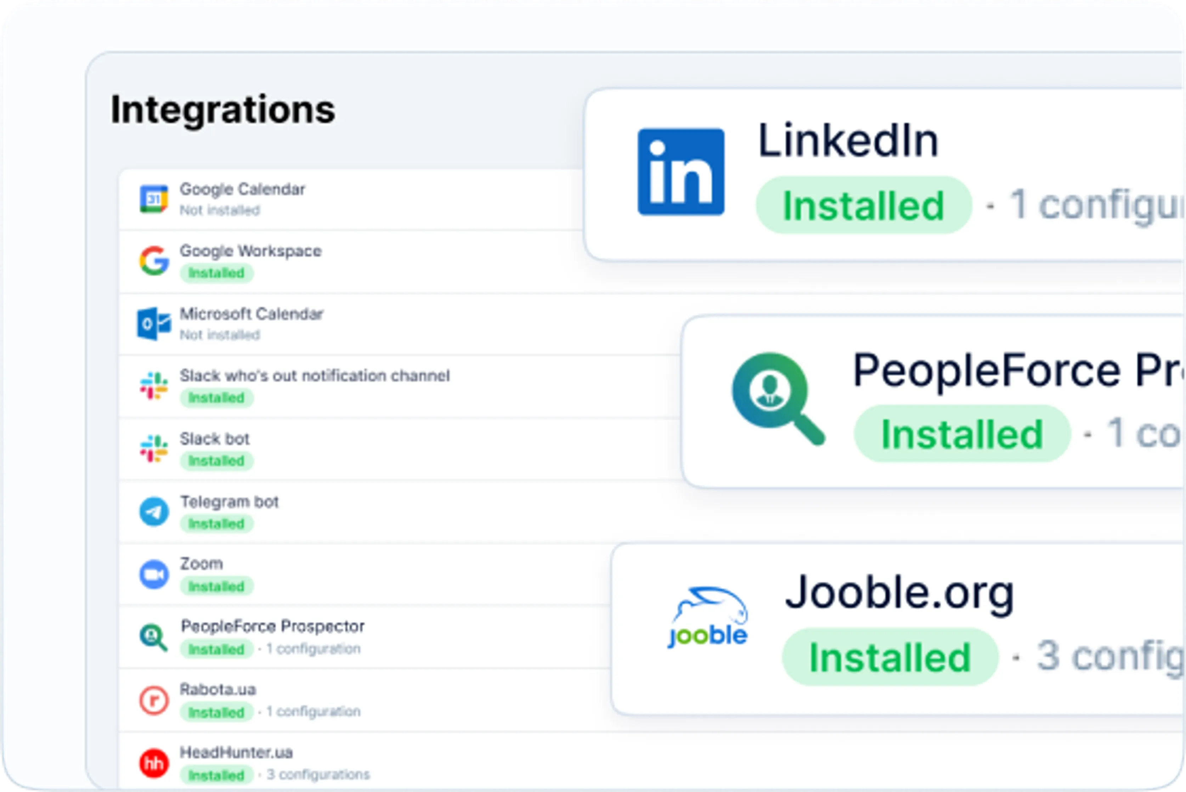Click the Integrations page heading

[223, 109]
